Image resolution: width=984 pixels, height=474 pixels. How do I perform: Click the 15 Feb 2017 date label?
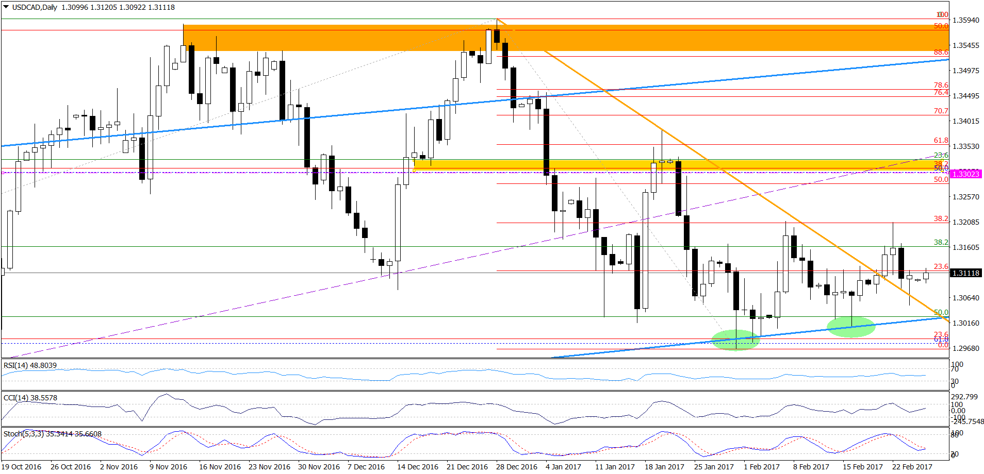coord(863,467)
